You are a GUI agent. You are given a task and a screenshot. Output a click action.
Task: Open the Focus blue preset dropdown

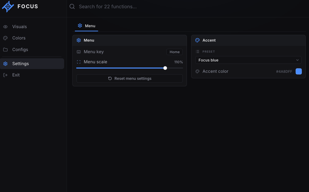click(x=248, y=60)
